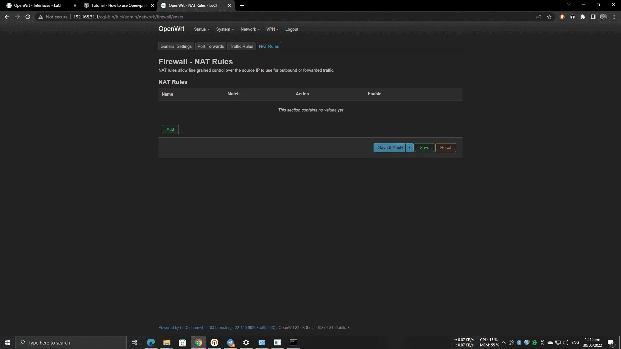Click the green Save button
Viewport: 621px width, 349px height.
[424, 148]
